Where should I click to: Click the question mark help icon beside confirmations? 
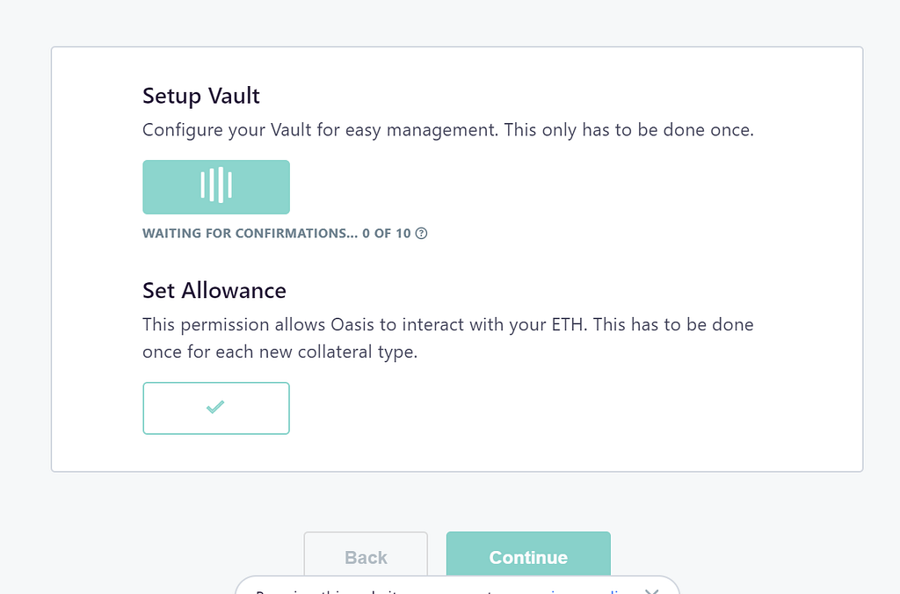(422, 234)
